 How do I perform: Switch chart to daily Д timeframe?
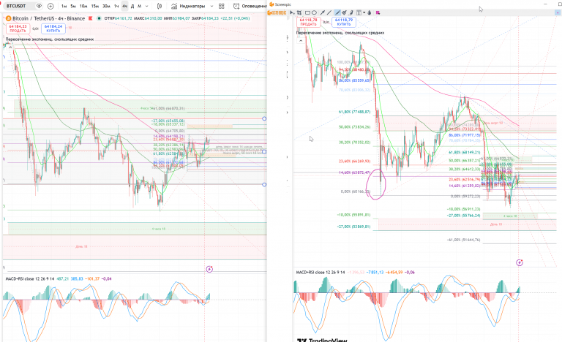click(132, 6)
